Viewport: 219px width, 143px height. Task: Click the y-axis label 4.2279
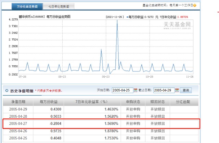13,19
